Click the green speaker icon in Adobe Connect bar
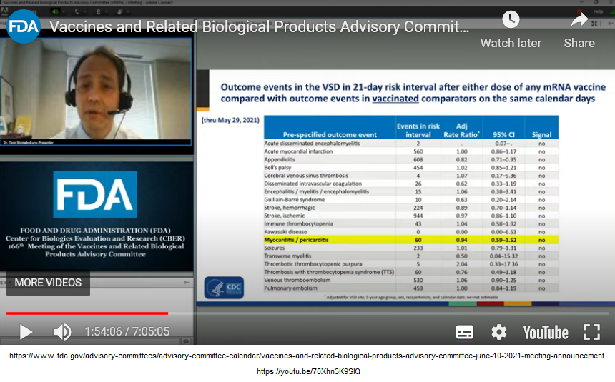The height and width of the screenshot is (382, 615). (x=55, y=11)
